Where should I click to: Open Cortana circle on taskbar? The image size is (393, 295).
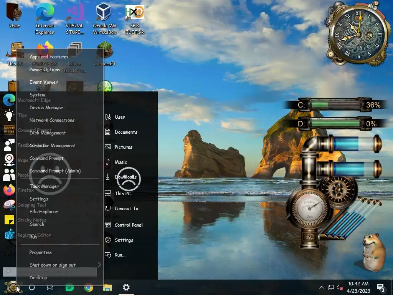tap(32, 287)
